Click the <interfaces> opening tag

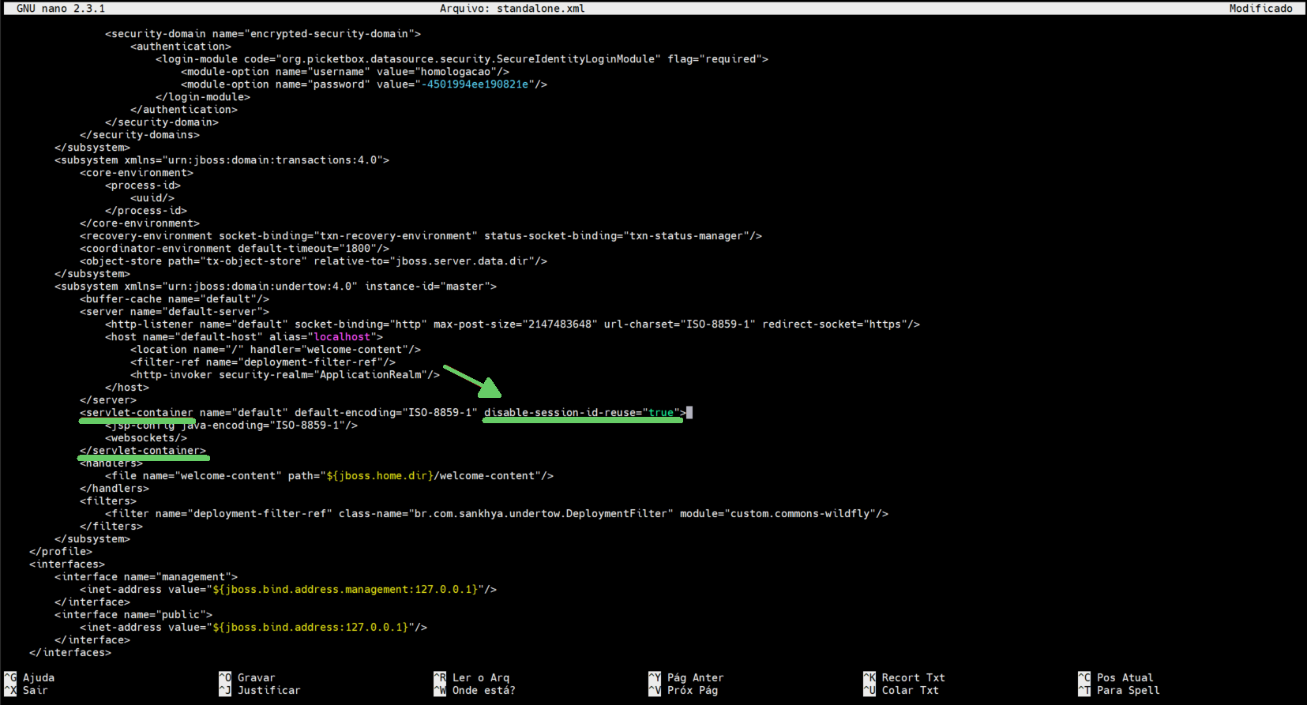coord(67,564)
